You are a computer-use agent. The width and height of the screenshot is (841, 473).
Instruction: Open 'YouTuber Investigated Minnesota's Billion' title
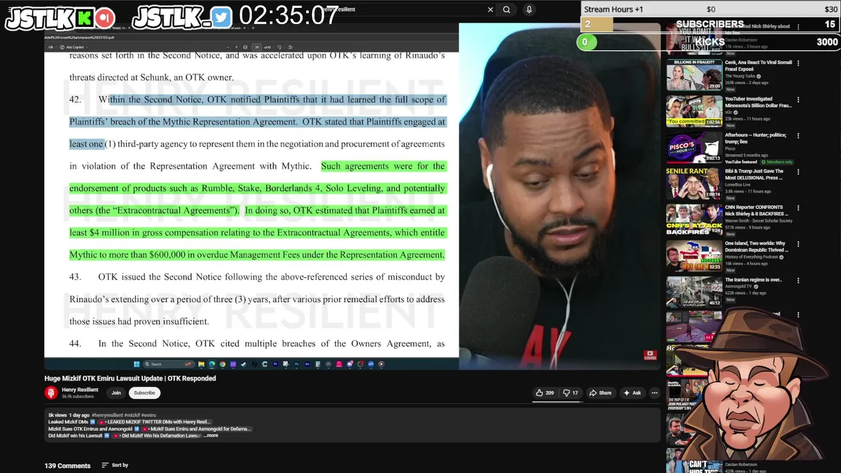pyautogui.click(x=758, y=102)
